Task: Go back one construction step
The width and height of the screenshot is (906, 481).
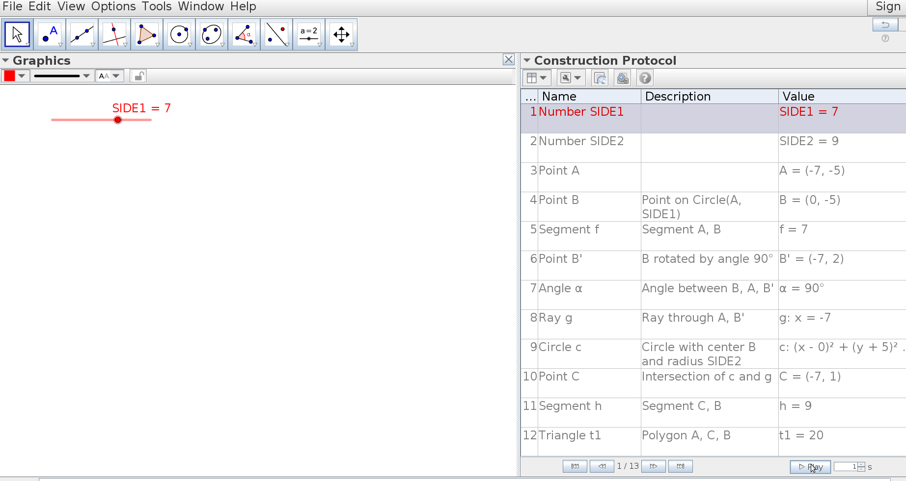Action: pyautogui.click(x=602, y=466)
